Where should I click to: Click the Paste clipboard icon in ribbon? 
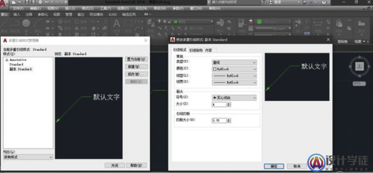click(339, 24)
